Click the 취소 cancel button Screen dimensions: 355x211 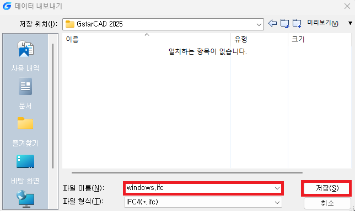[327, 203]
